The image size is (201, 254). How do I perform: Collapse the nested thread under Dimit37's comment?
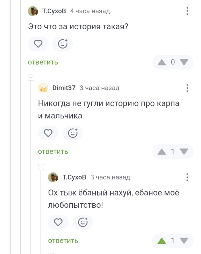tap(41, 167)
